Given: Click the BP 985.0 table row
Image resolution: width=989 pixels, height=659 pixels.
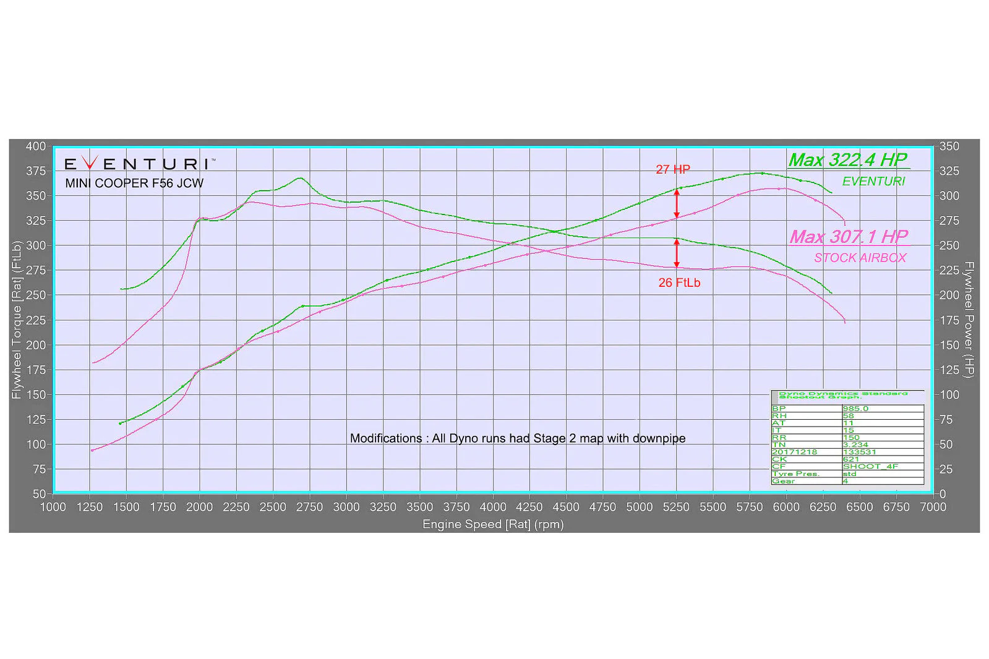Looking at the screenshot, I should click(x=847, y=409).
